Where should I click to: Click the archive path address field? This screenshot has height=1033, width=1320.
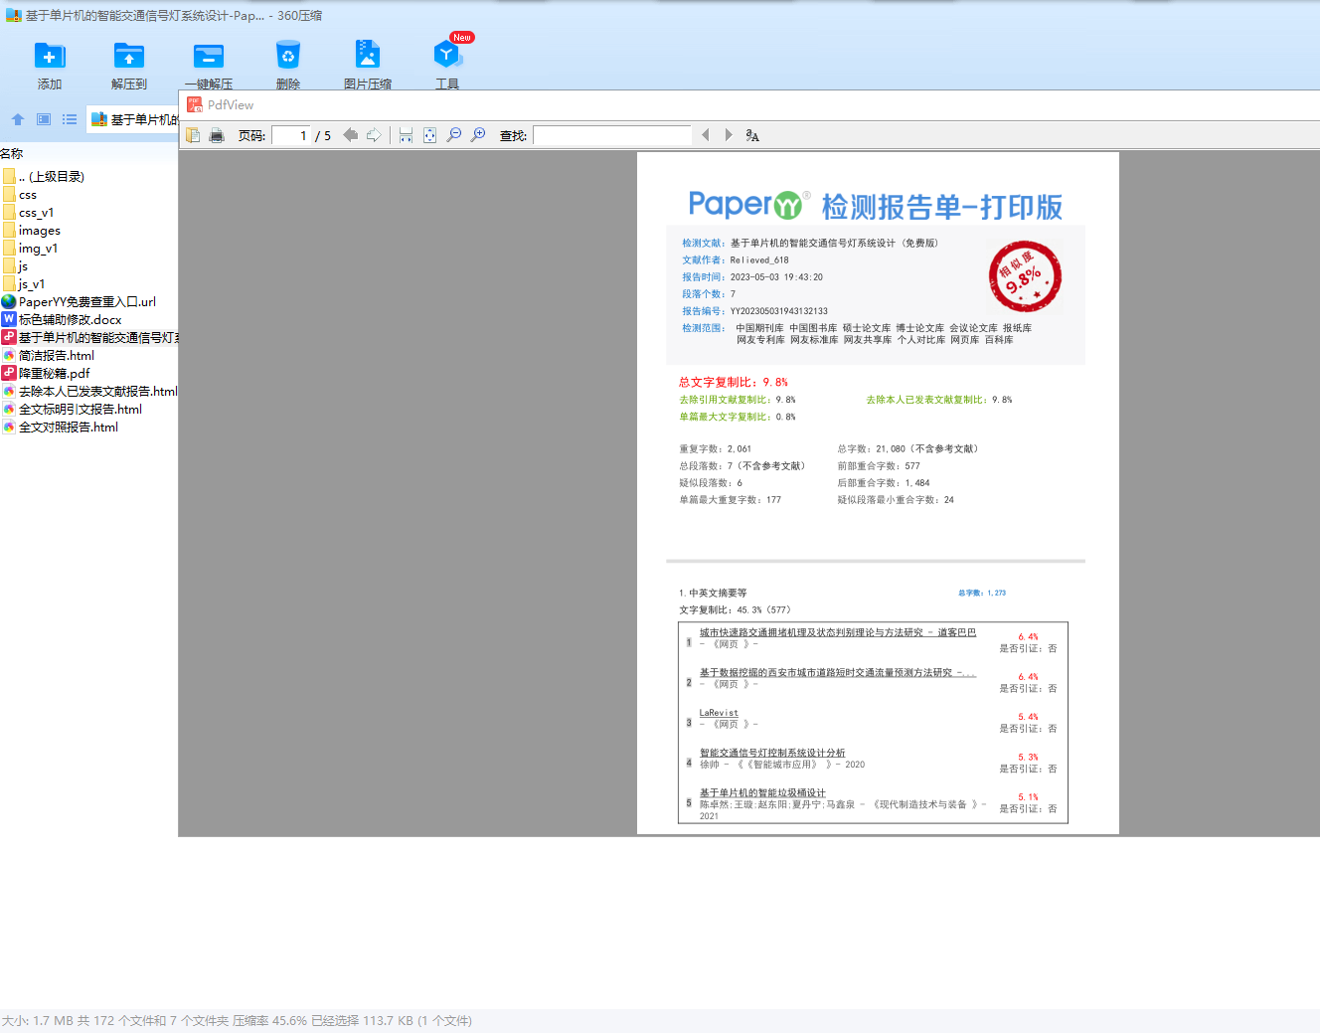132,119
